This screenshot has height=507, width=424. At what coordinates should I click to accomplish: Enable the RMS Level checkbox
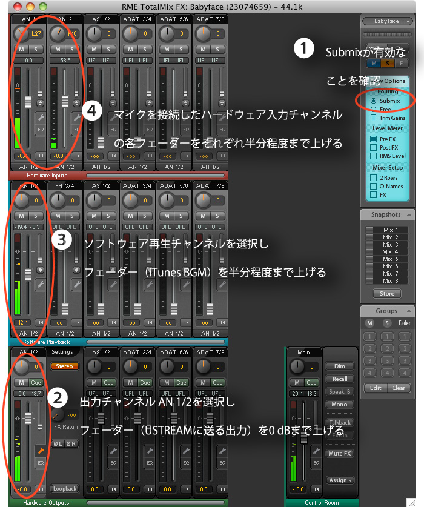point(373,156)
